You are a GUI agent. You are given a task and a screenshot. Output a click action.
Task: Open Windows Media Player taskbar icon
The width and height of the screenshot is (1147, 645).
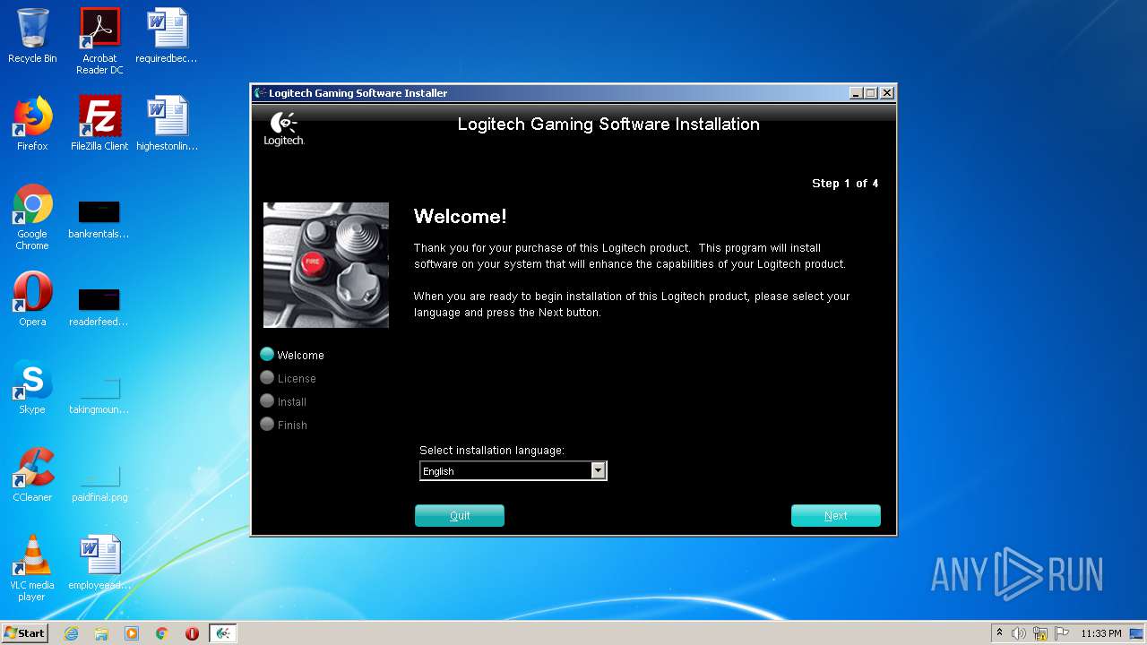pyautogui.click(x=132, y=633)
